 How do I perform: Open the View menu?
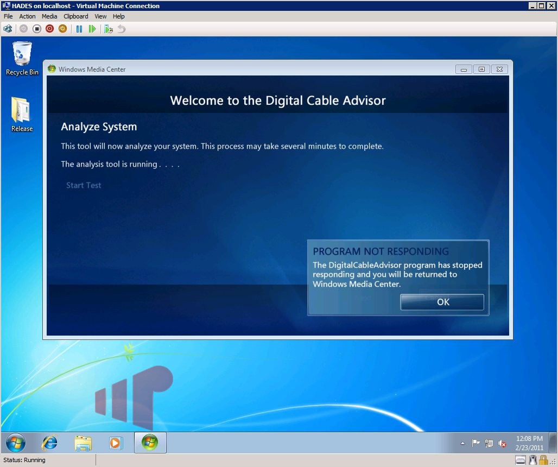(x=100, y=16)
